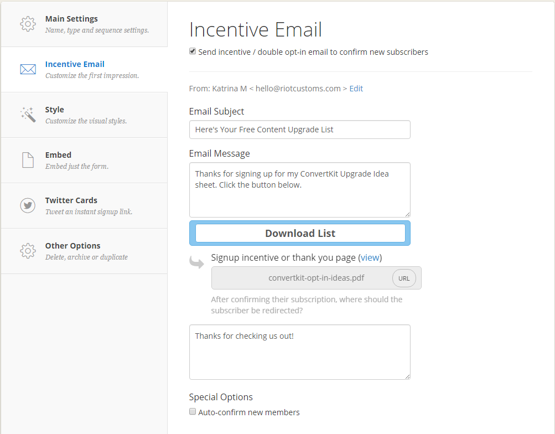This screenshot has width=555, height=434.
Task: Click the view link for thank you page
Action: coord(370,257)
